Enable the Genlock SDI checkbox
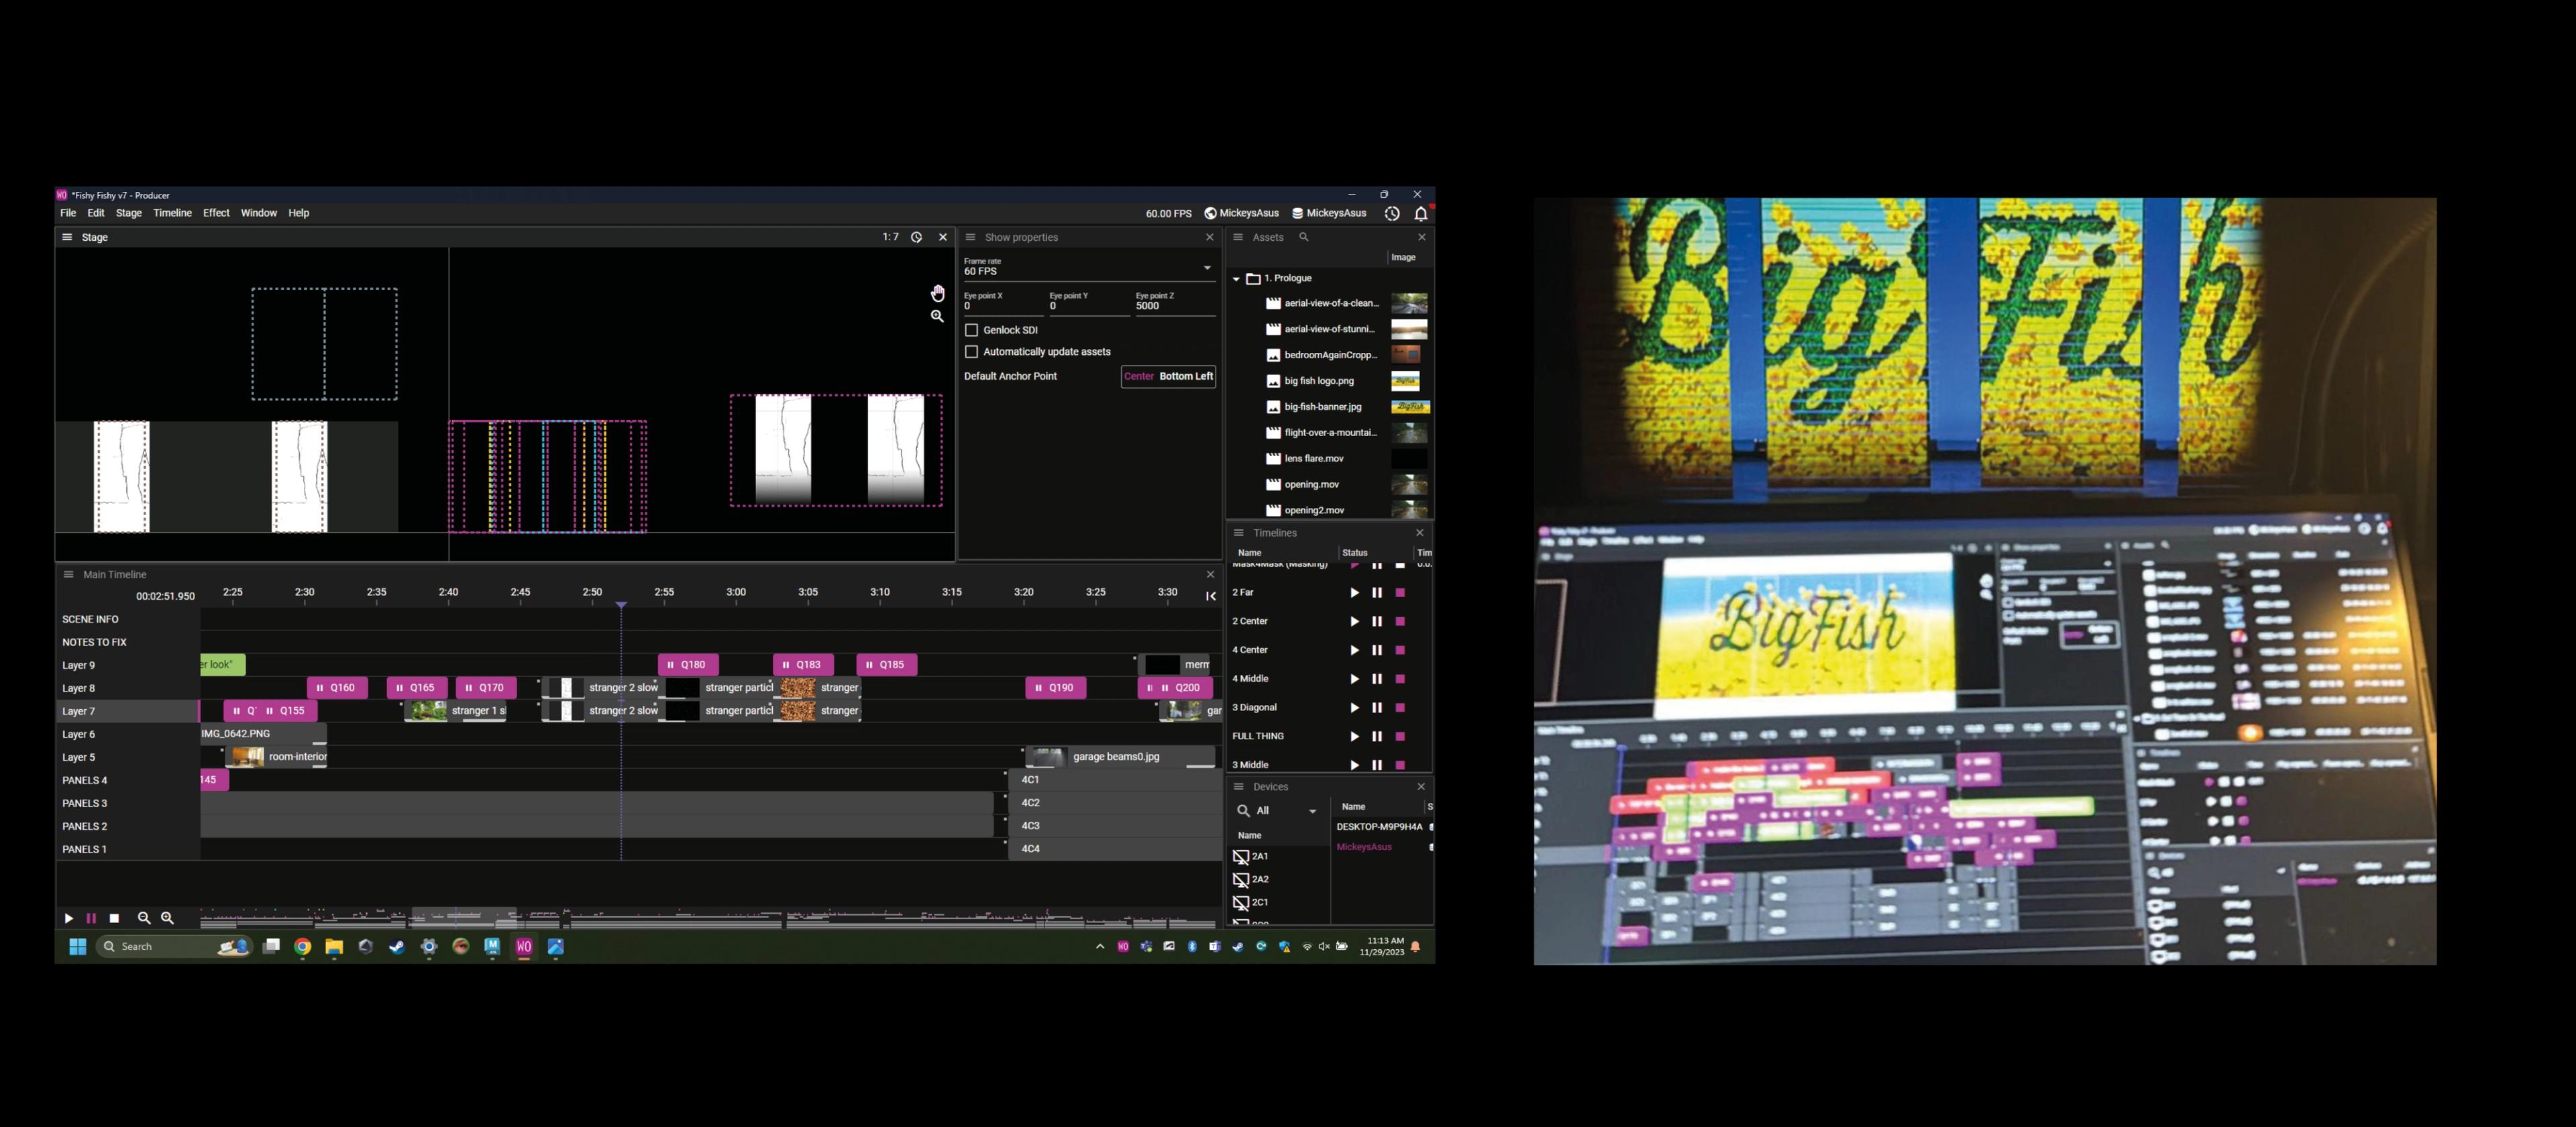The image size is (2576, 1127). point(971,330)
